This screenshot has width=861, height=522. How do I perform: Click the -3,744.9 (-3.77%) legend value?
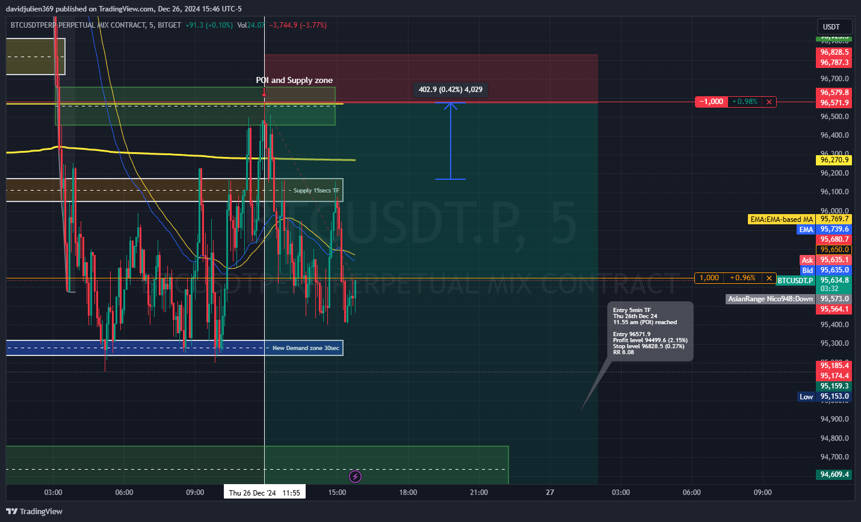click(298, 25)
